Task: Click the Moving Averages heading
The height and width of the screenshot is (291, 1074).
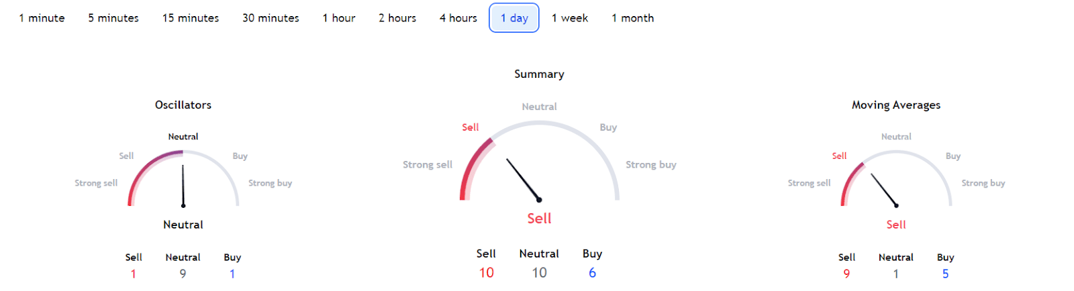Action: click(x=896, y=105)
